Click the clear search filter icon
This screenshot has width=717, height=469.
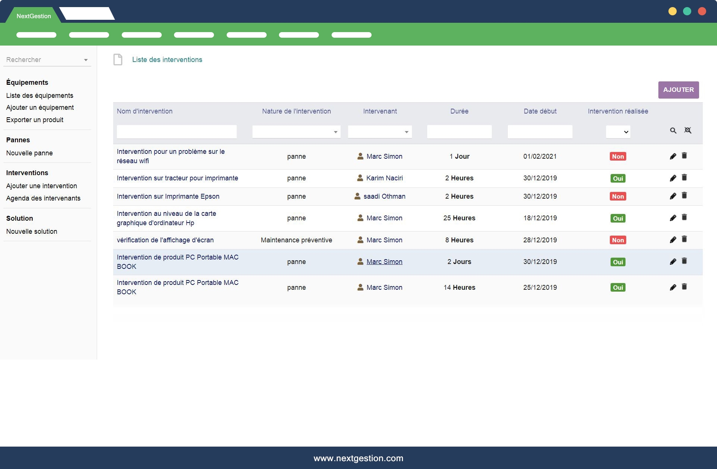[x=687, y=130]
